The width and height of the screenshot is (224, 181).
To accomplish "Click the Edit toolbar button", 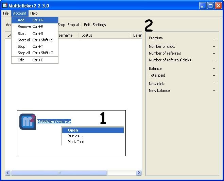I will (x=87, y=25).
